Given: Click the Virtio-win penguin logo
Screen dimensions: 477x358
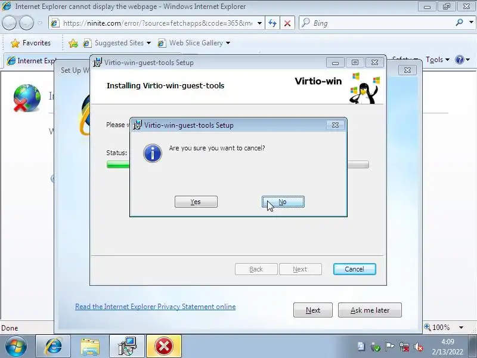Looking at the screenshot, I should tap(365, 89).
